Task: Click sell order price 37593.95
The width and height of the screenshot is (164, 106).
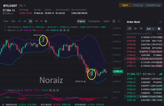Action: (x=131, y=37)
